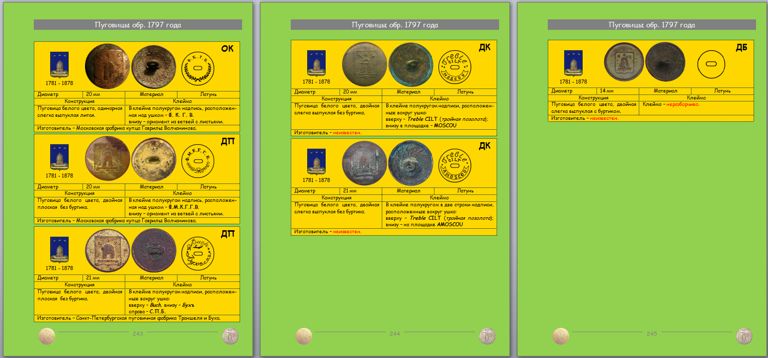Click the '14 мм' diameter value
Viewport: 768px width, 358px height.
point(606,91)
